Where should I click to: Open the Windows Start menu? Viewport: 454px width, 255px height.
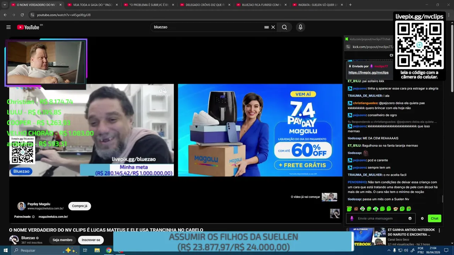coord(6,250)
